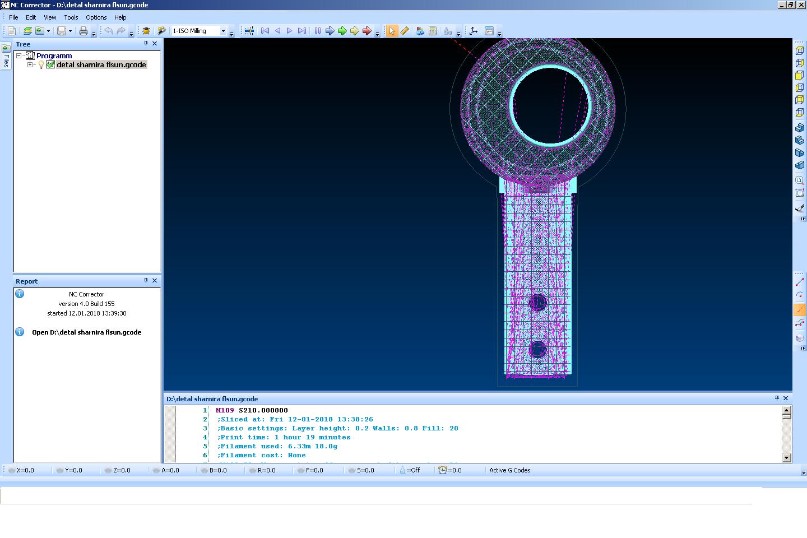Toggle the checkbox beside detal sharnira flsun.gcode

tap(50, 65)
